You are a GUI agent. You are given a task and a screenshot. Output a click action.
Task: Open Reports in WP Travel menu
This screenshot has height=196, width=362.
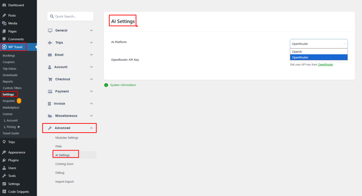pos(8,81)
